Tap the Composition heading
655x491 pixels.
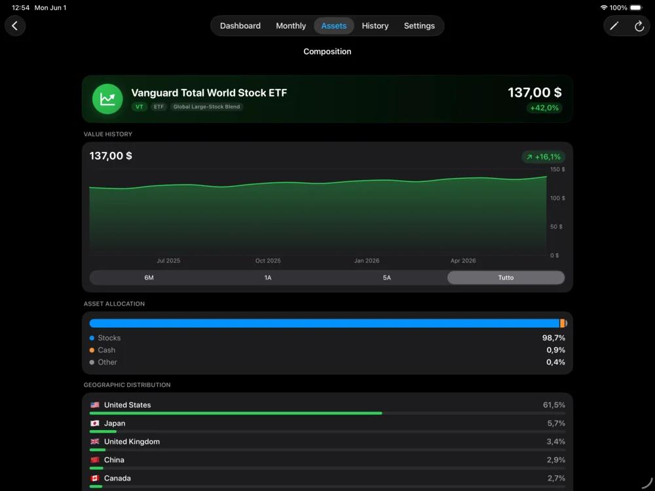pos(327,51)
